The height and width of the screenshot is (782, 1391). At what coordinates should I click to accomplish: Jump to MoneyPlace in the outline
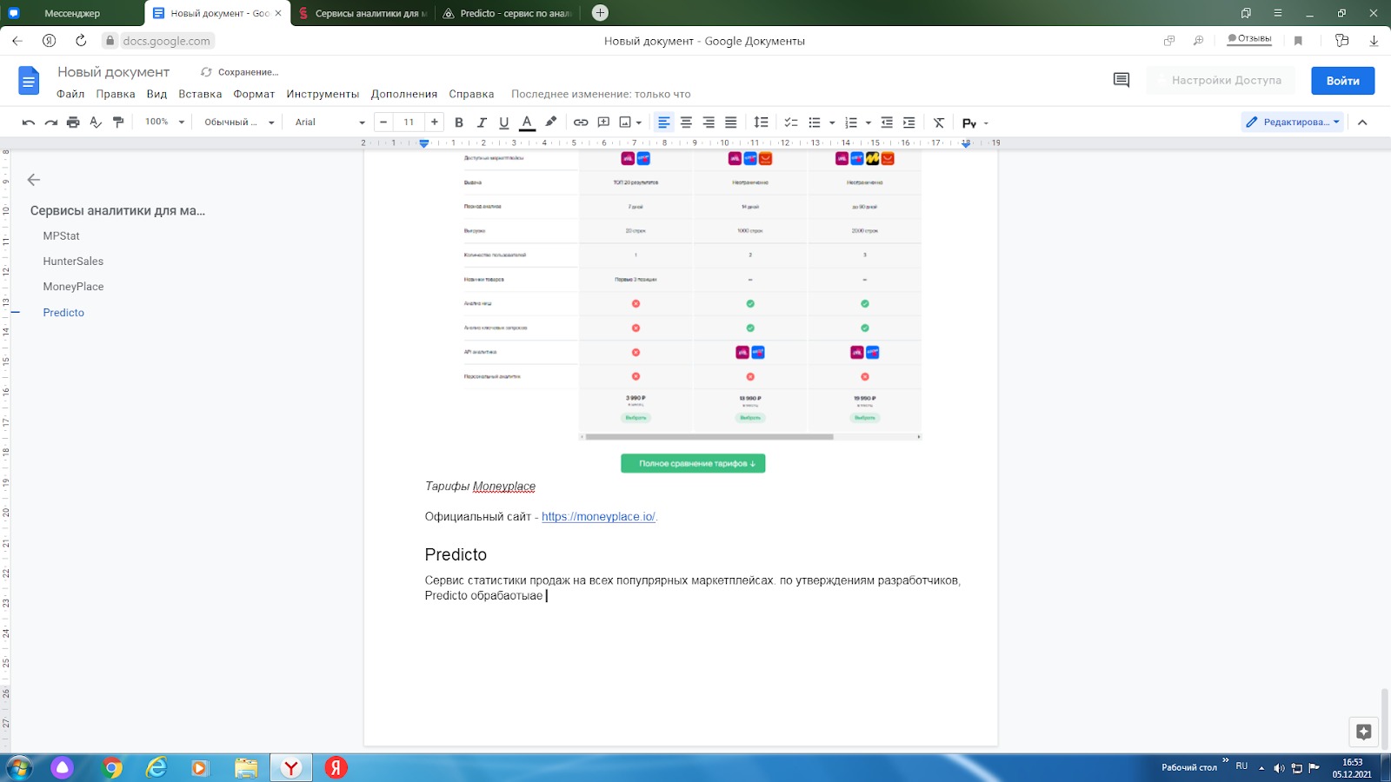point(73,287)
